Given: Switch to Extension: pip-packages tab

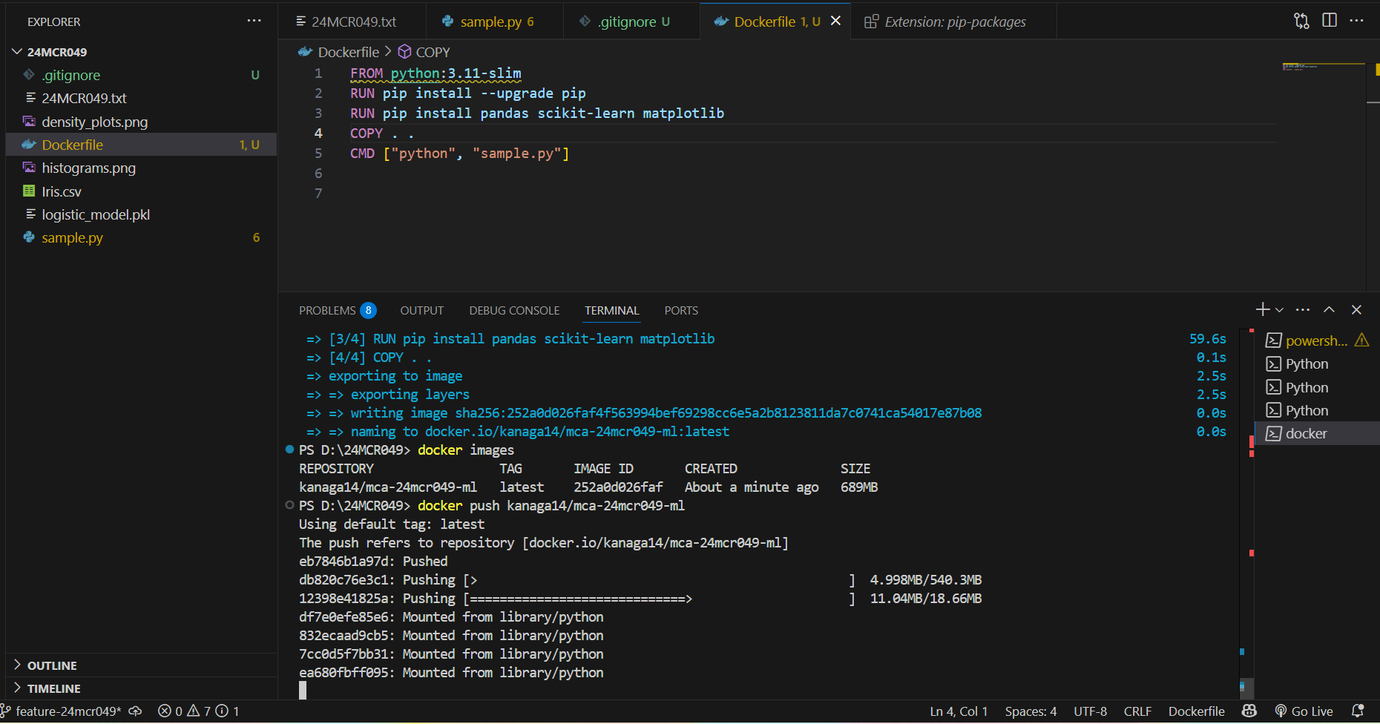Looking at the screenshot, I should (x=954, y=22).
